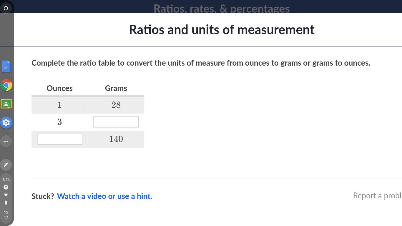Open the stylus tools pen icon
The width and height of the screenshot is (402, 226).
pyautogui.click(x=6, y=165)
